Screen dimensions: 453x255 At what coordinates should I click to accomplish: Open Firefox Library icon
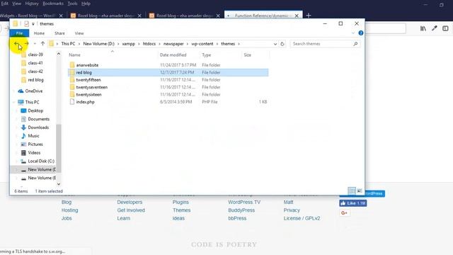(x=423, y=28)
